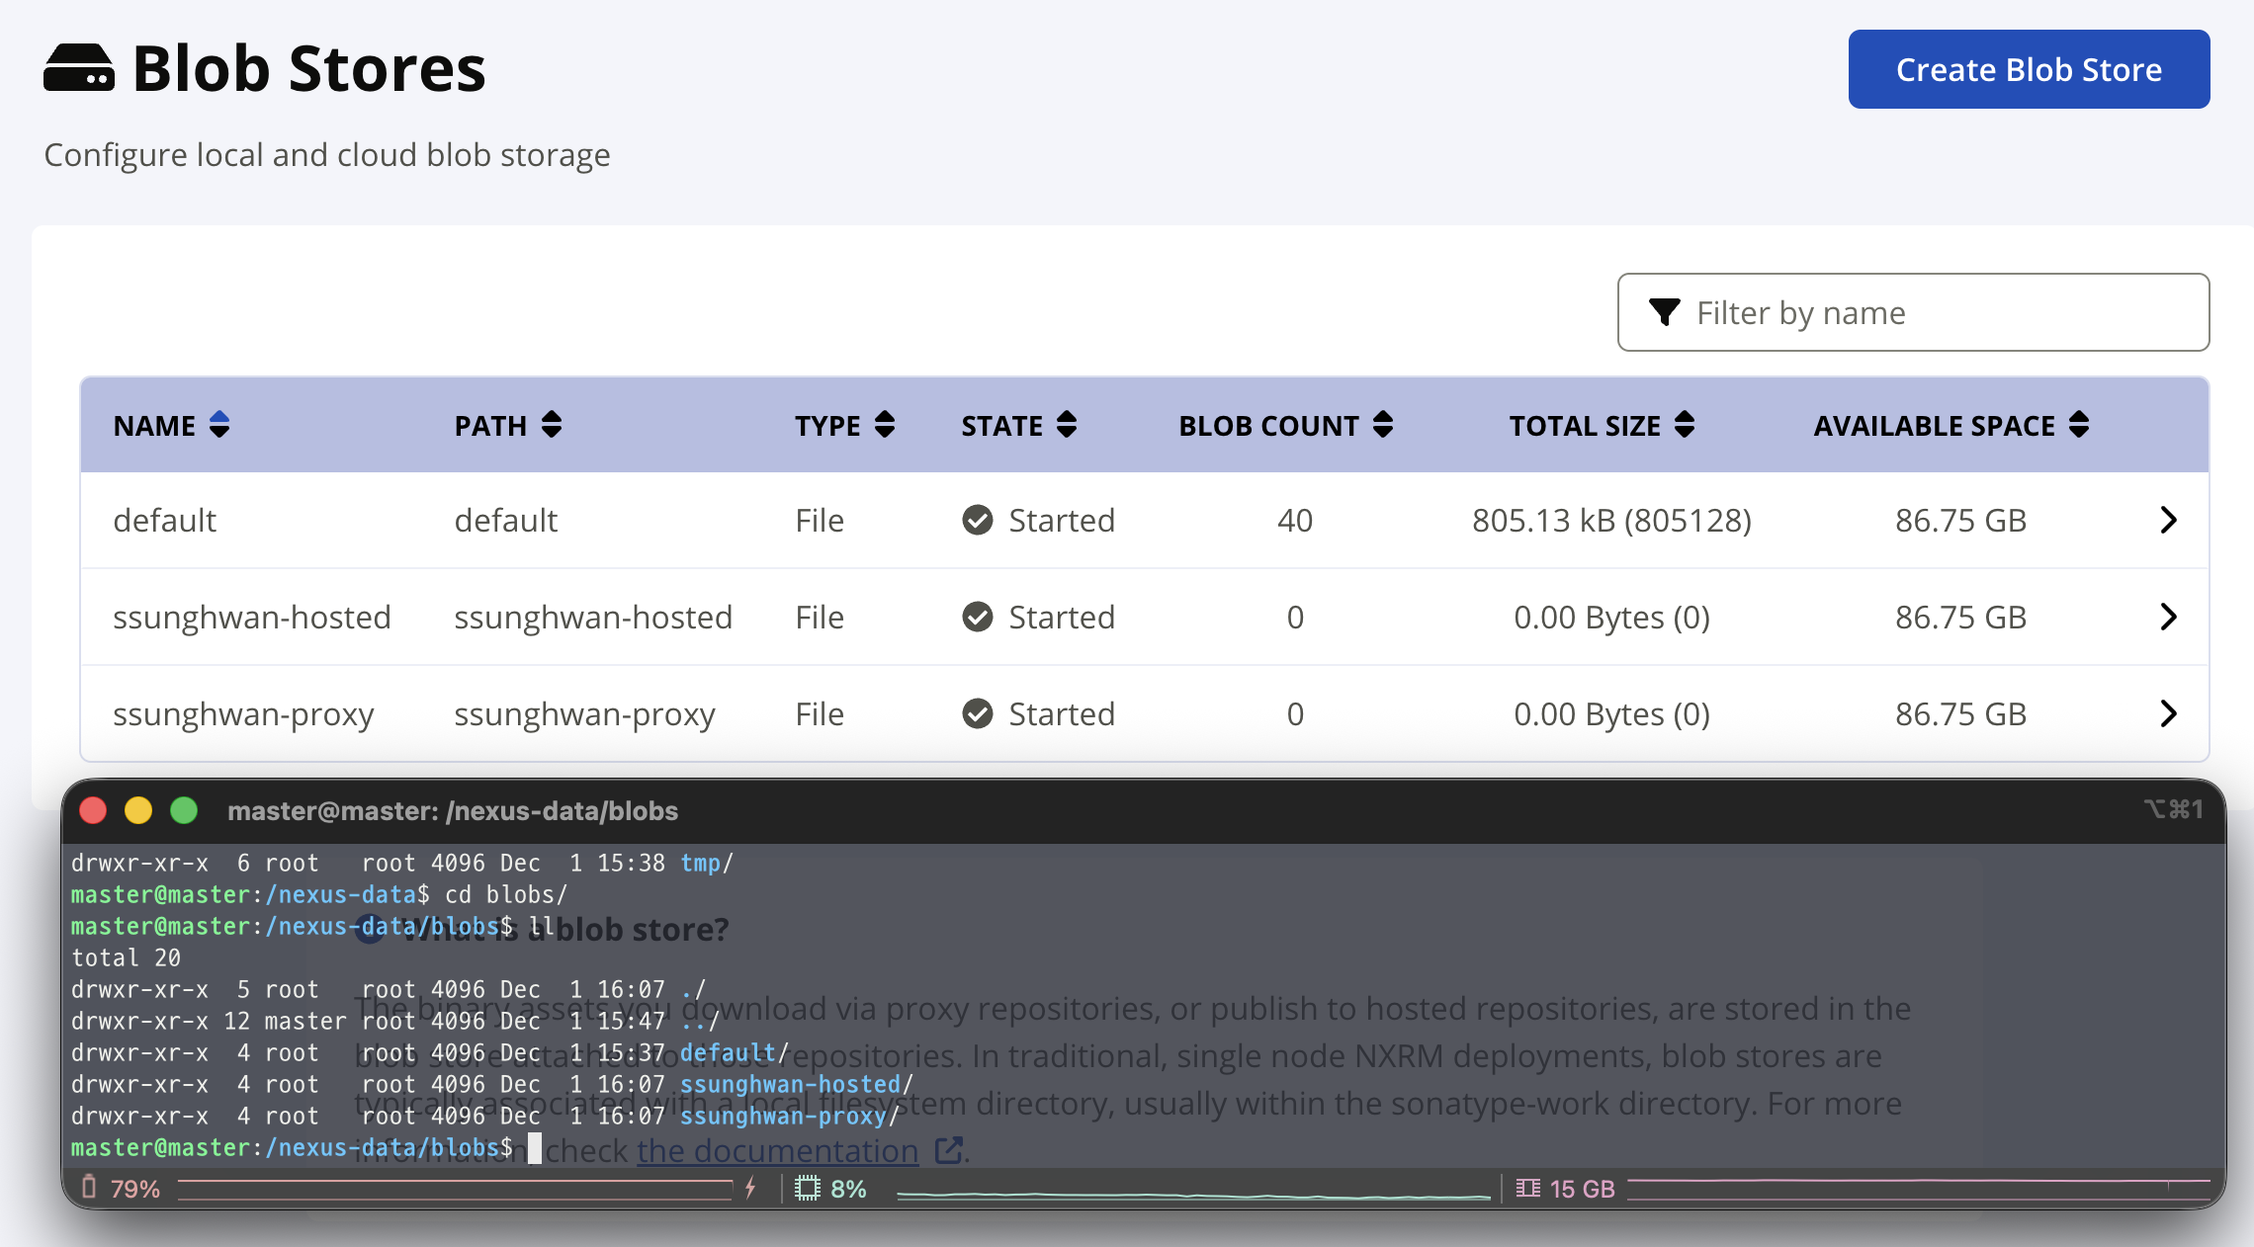Click the Blob Stores page heading
This screenshot has width=2254, height=1247.
[309, 68]
